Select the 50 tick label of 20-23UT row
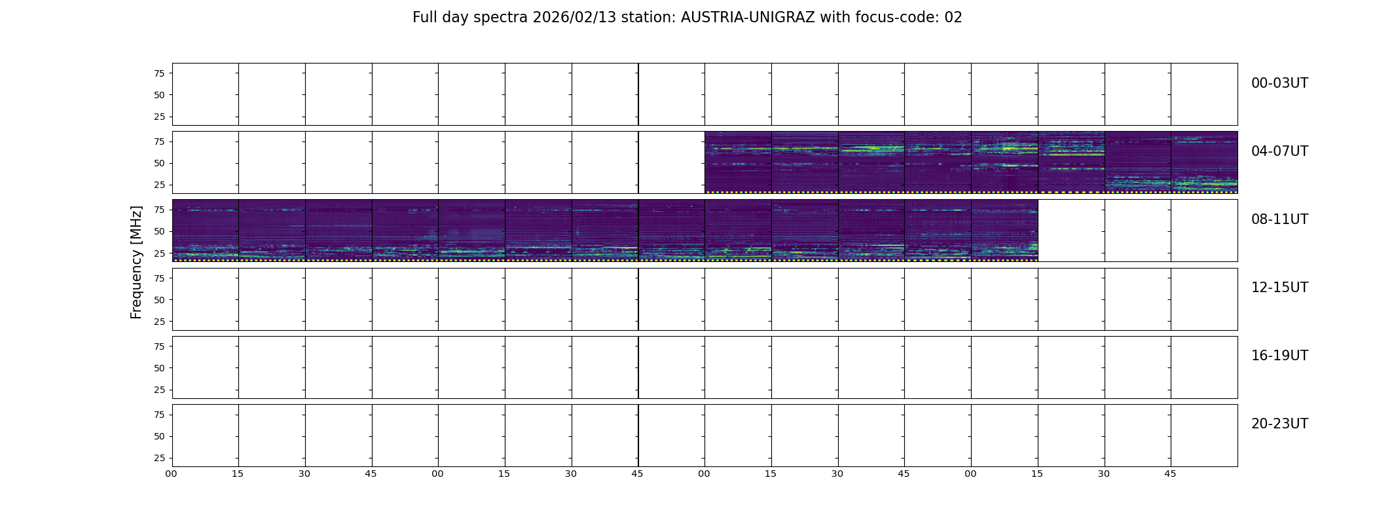This screenshot has height=524, width=1375. [159, 436]
